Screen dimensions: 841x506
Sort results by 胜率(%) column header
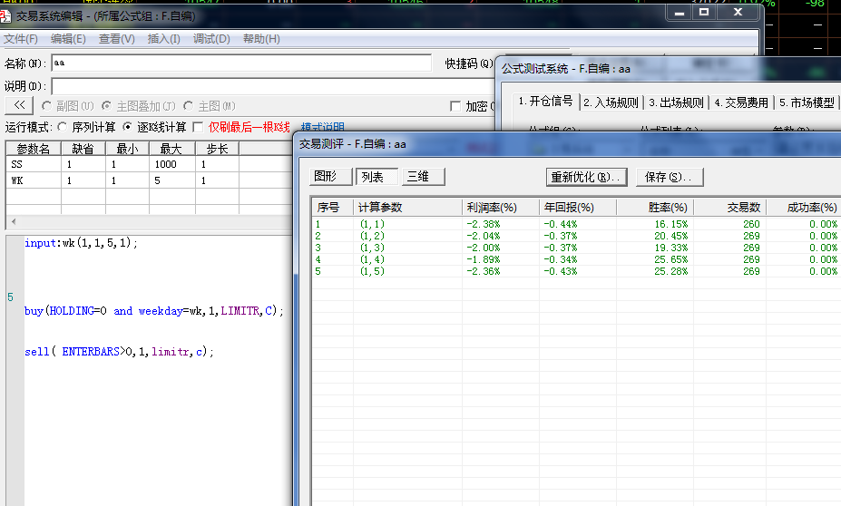click(653, 208)
